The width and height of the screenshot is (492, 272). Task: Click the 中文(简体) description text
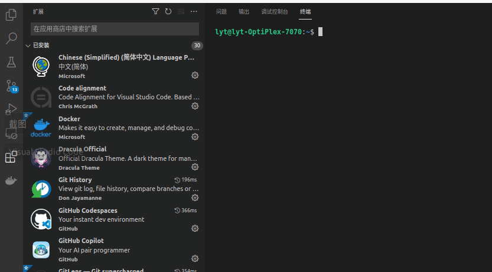click(73, 67)
